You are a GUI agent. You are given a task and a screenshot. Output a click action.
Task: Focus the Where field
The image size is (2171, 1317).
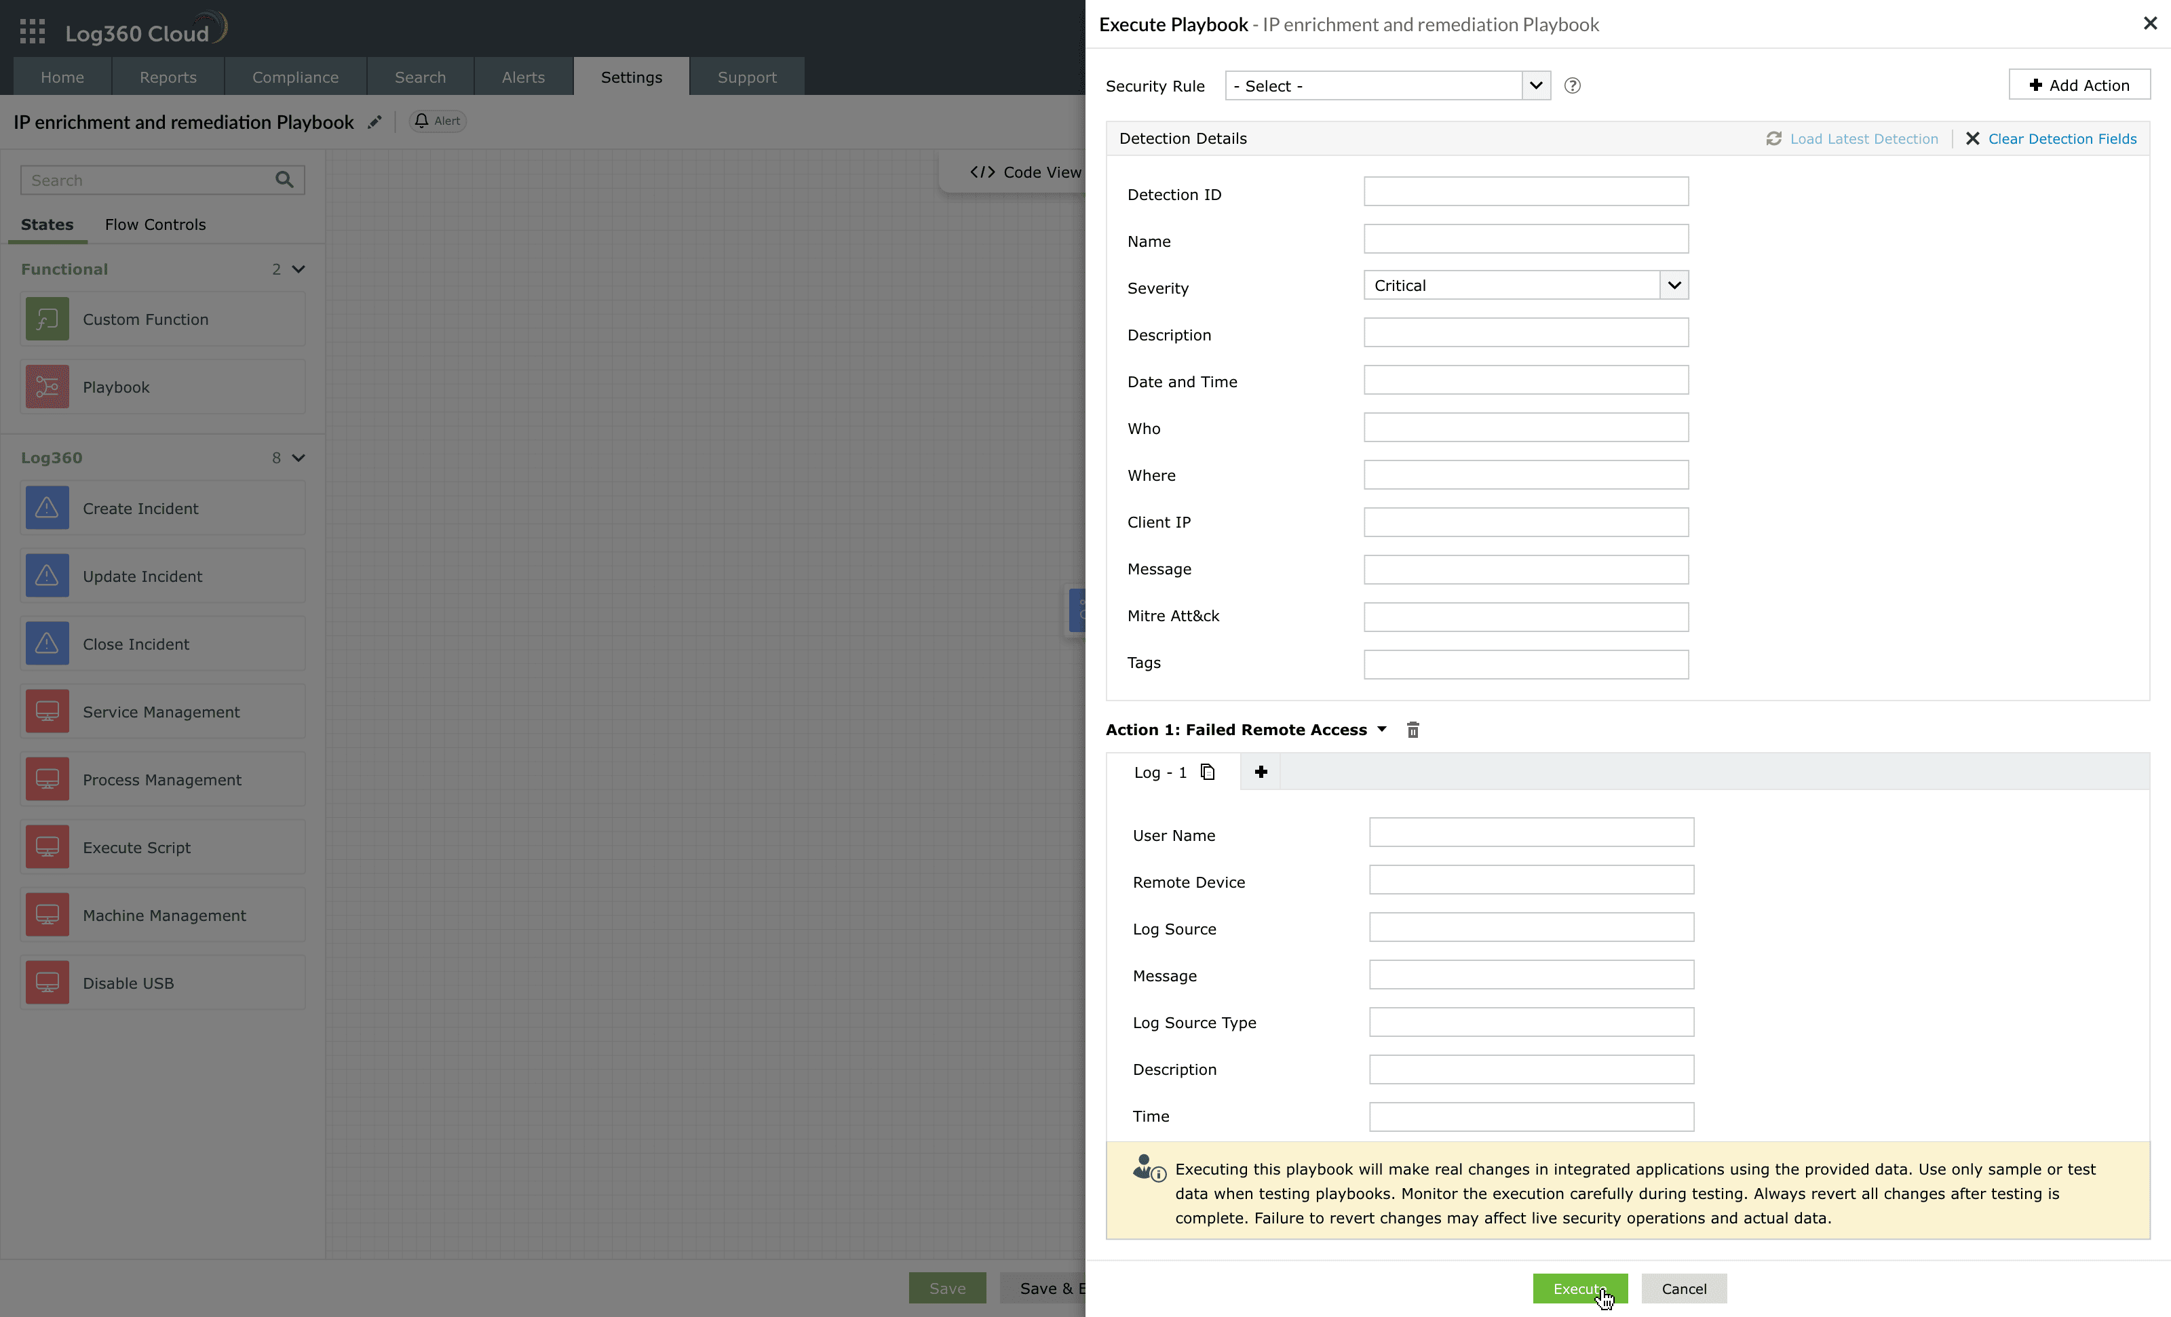pos(1526,475)
